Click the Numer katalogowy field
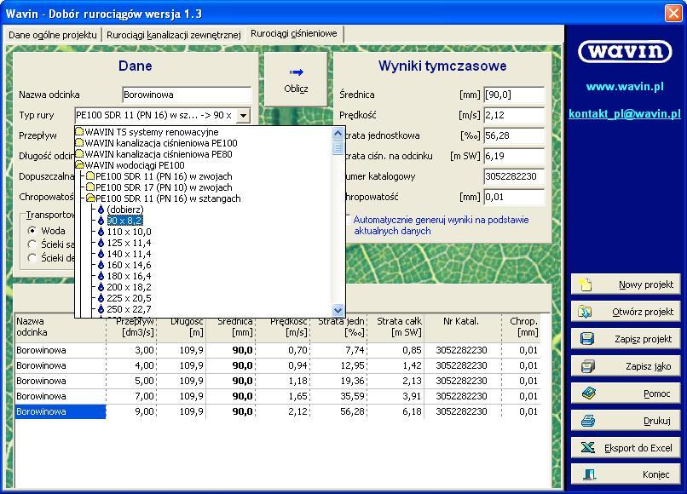 pyautogui.click(x=514, y=176)
